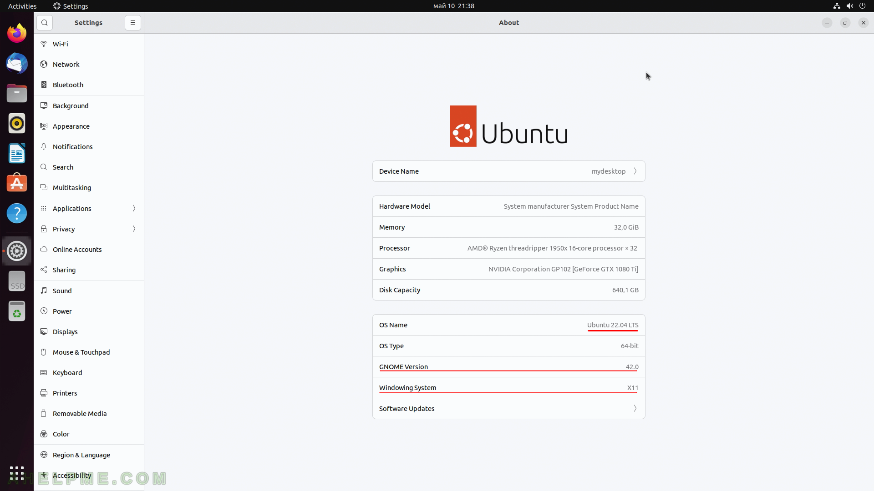874x491 pixels.
Task: Open Removable Media settings
Action: point(89,413)
